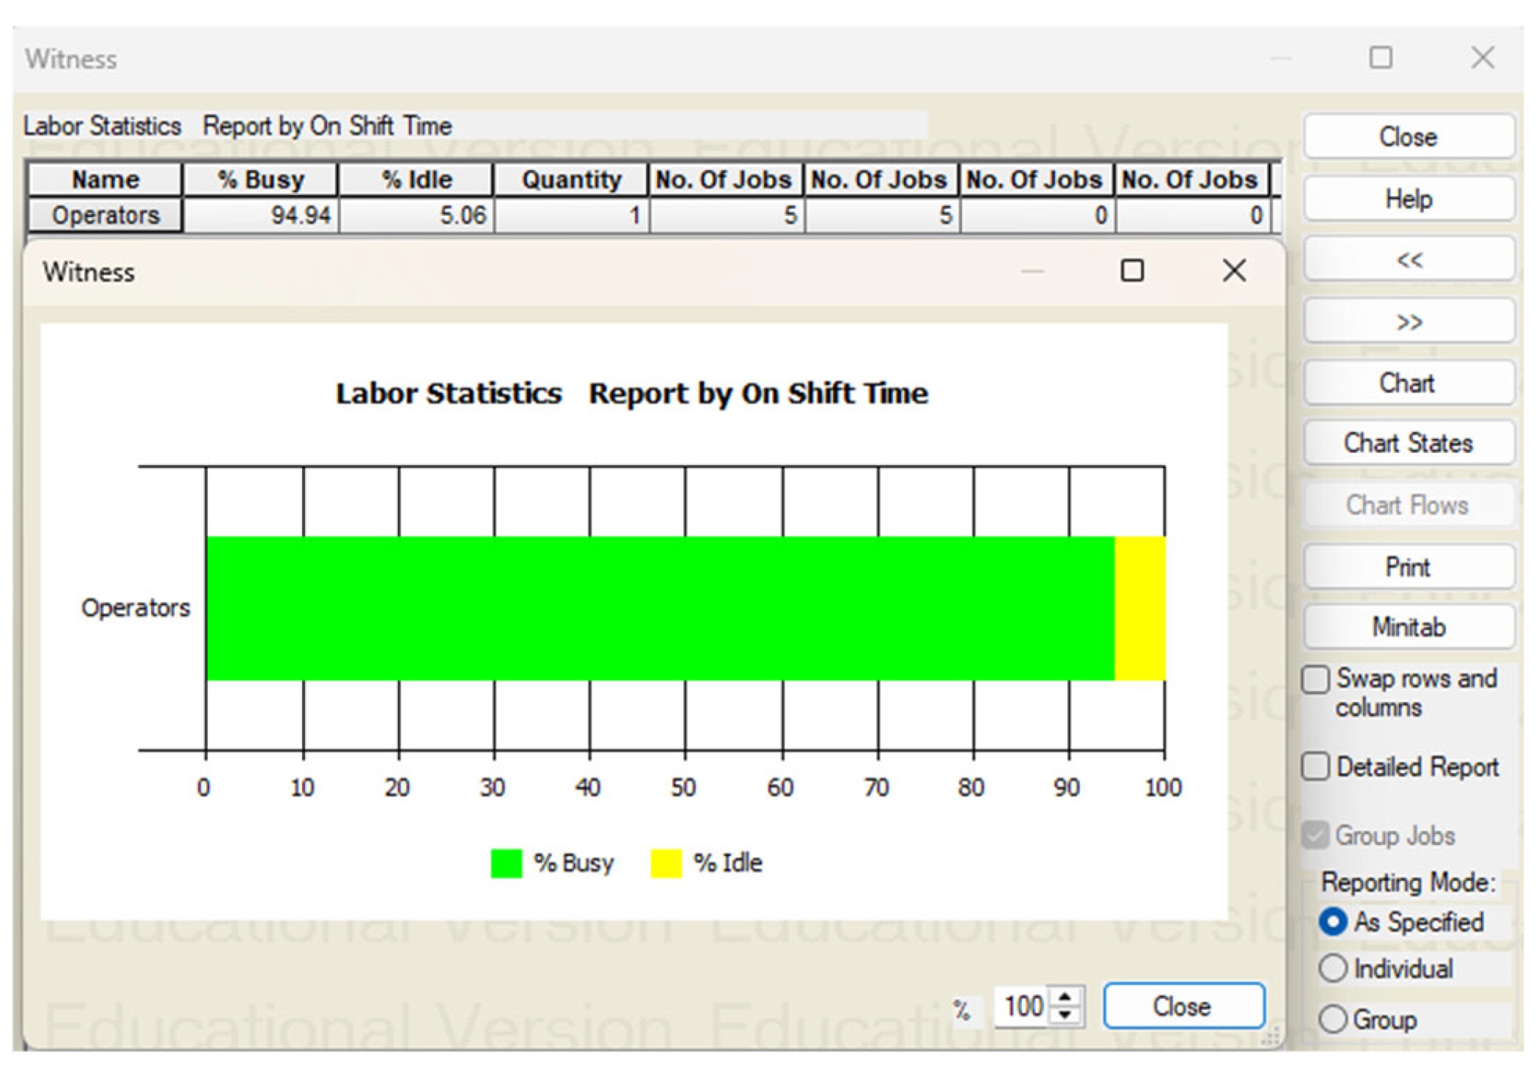Select the Individual reporting mode

1333,969
